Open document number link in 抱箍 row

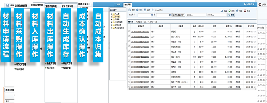140,82
